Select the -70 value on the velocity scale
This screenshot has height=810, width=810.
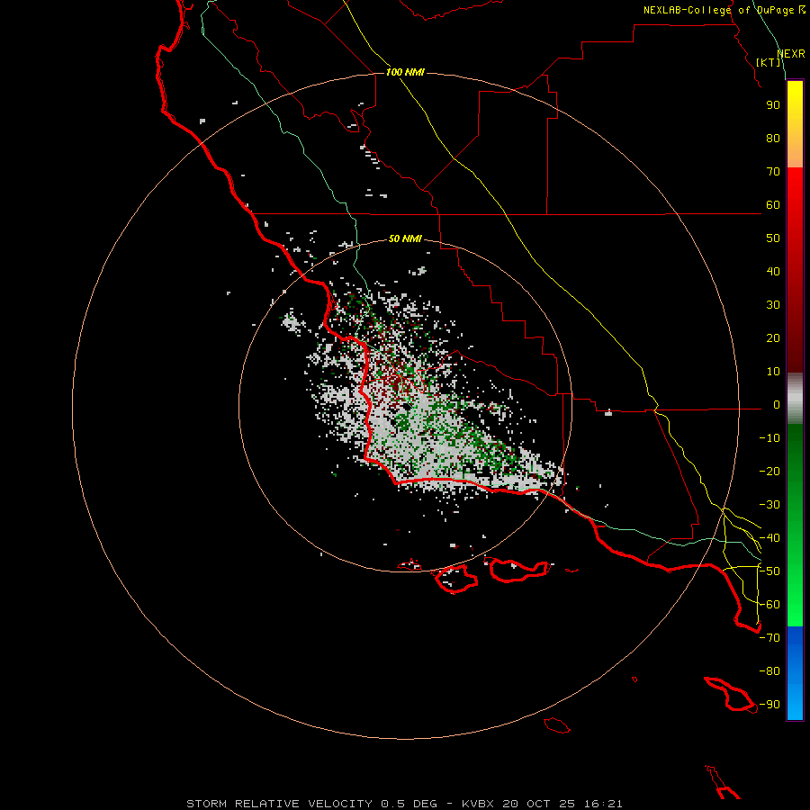[x=769, y=638]
